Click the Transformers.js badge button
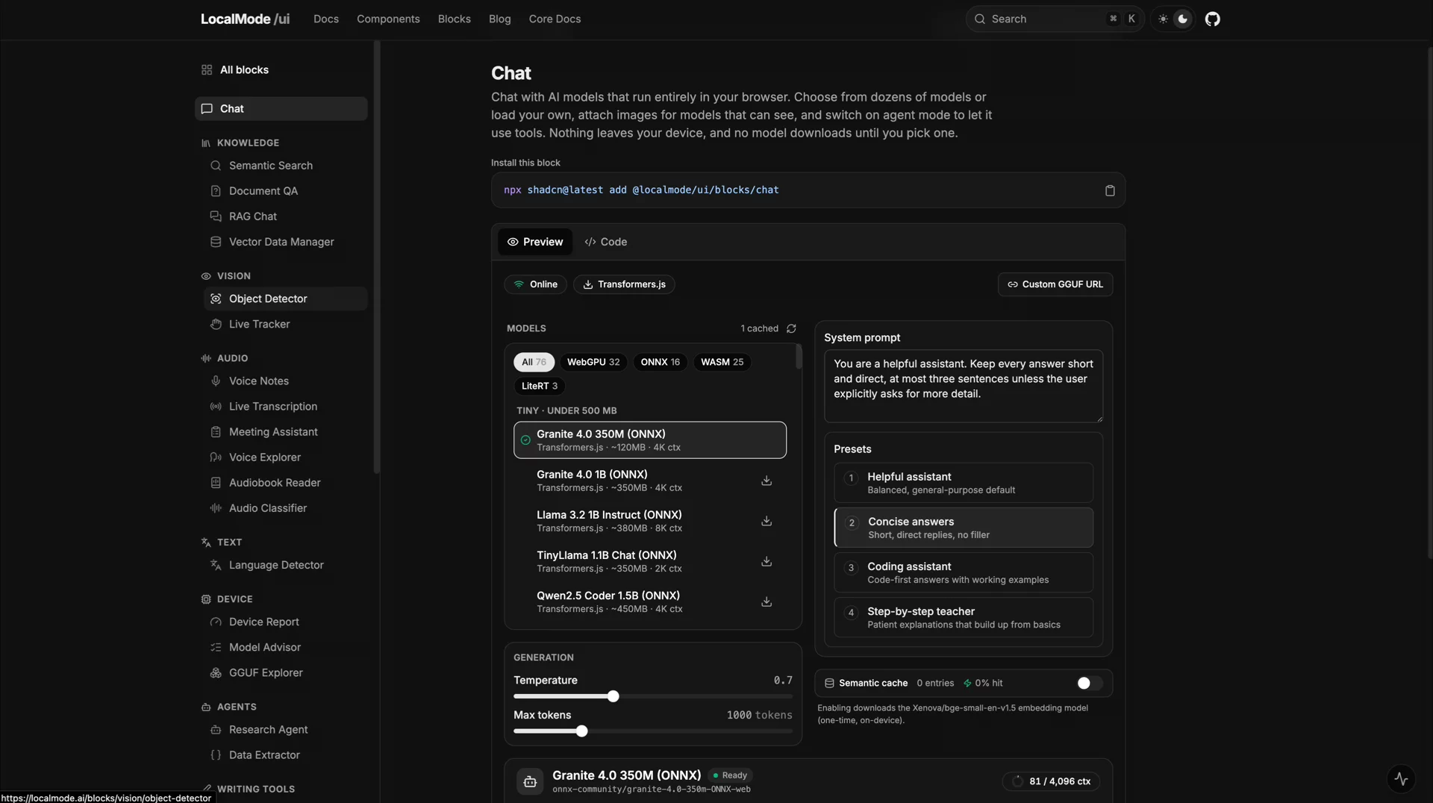1433x803 pixels. point(624,284)
